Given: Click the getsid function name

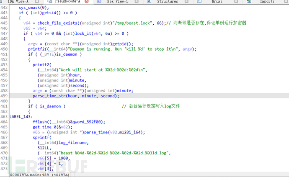Looking at the screenshot, I should click(49, 13).
